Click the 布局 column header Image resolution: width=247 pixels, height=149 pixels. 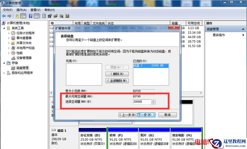click(x=78, y=23)
